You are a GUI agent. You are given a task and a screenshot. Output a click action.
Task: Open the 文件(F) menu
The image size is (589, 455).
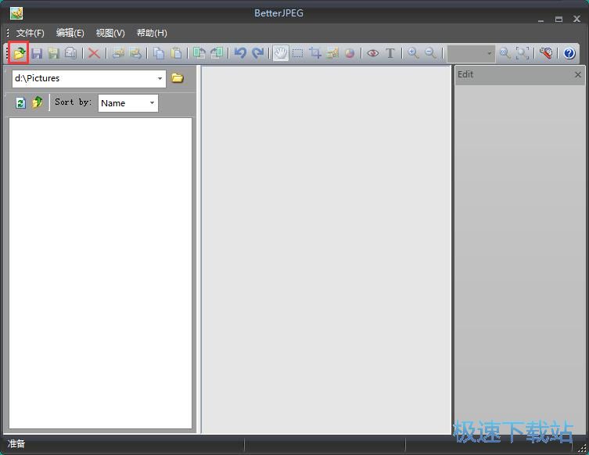tap(30, 33)
